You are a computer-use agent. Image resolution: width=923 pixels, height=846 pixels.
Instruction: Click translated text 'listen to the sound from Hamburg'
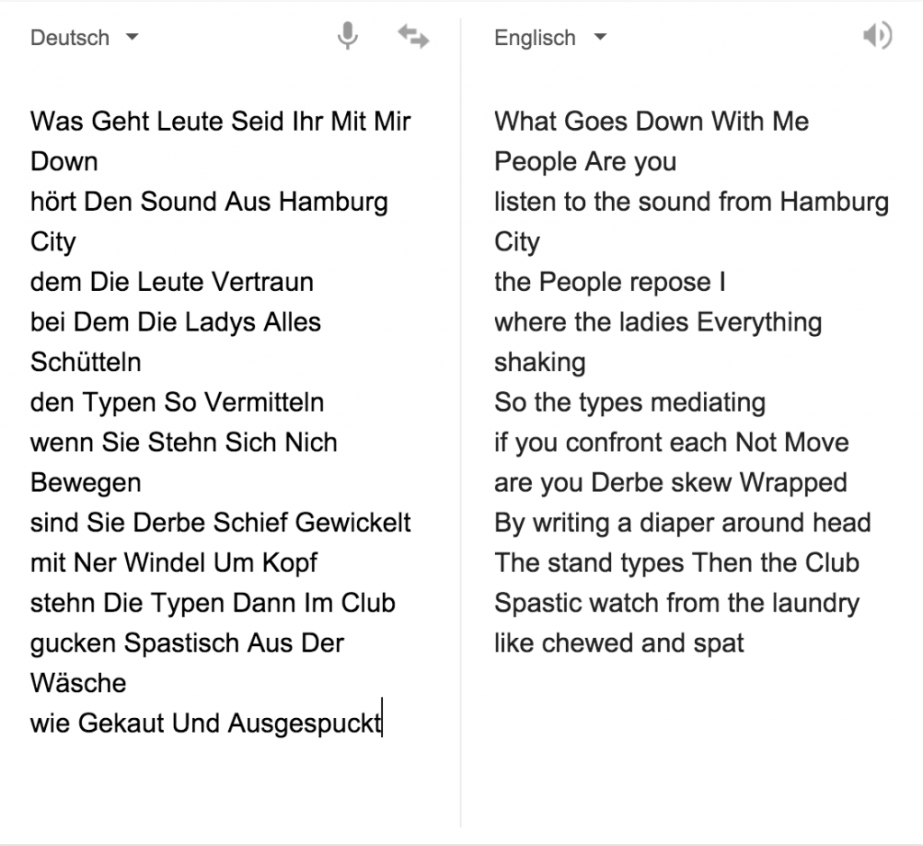click(691, 203)
